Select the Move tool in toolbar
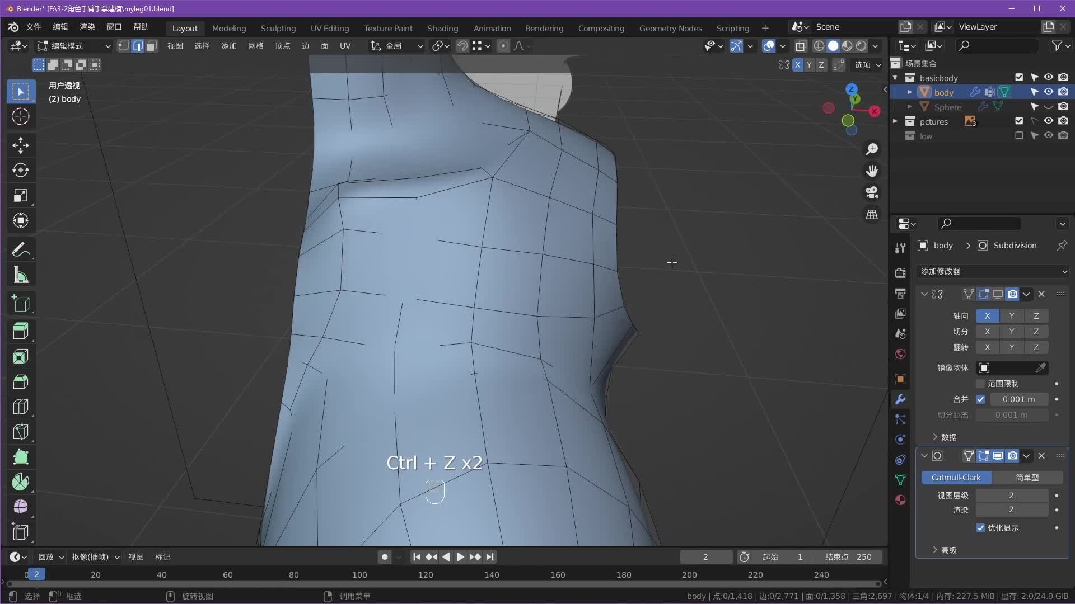Image resolution: width=1075 pixels, height=604 pixels. click(21, 145)
